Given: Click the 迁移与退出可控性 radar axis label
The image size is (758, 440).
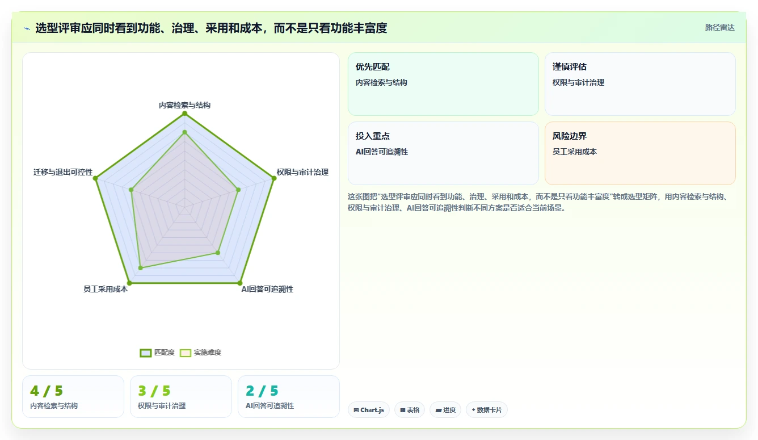Looking at the screenshot, I should tap(63, 172).
